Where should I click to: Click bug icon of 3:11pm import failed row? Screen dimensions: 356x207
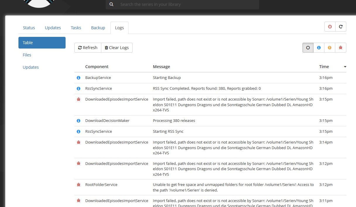coord(78,201)
